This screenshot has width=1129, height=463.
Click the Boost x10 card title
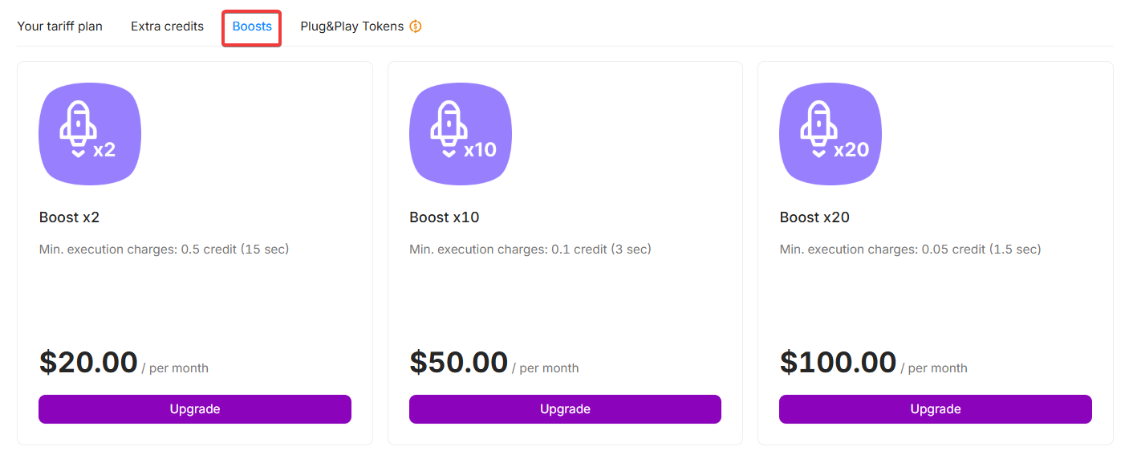(444, 217)
